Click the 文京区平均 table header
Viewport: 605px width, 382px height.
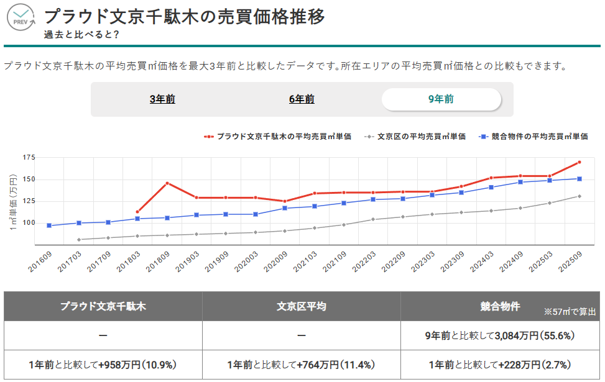(x=302, y=306)
